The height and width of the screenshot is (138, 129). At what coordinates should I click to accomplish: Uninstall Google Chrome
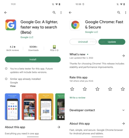[x=83, y=42]
